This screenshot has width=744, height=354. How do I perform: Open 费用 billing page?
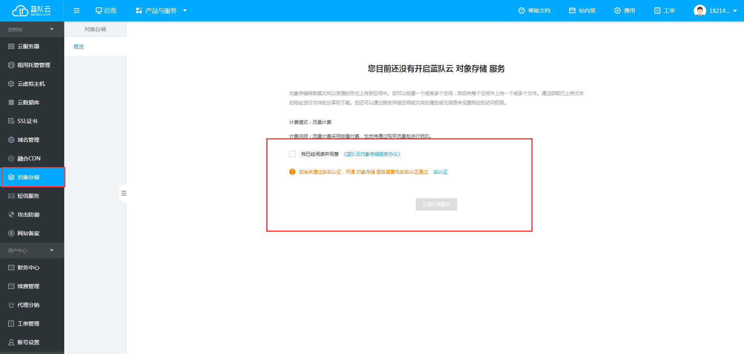pyautogui.click(x=624, y=11)
